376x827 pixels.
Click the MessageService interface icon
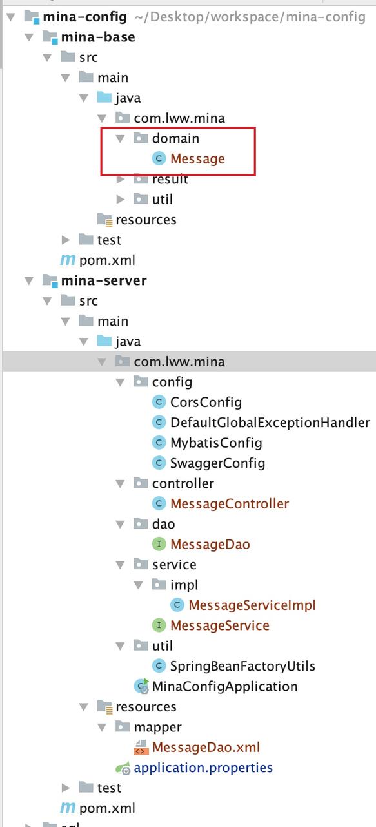159,625
